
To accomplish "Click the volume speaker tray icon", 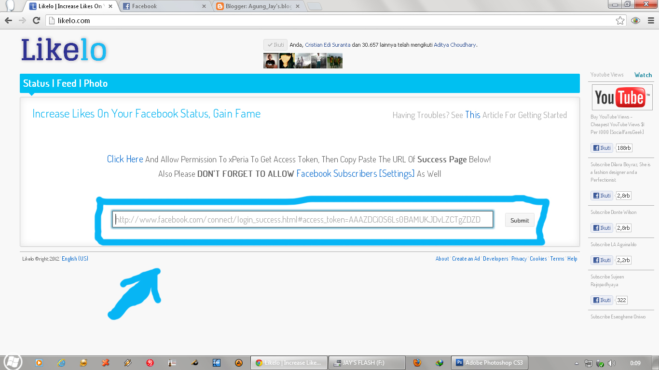I will coord(612,363).
